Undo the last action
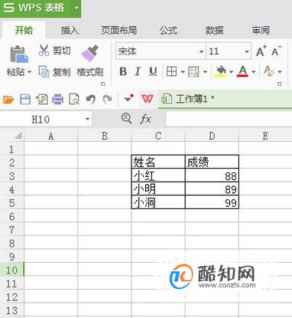This screenshot has height=318, width=292. 90,99
